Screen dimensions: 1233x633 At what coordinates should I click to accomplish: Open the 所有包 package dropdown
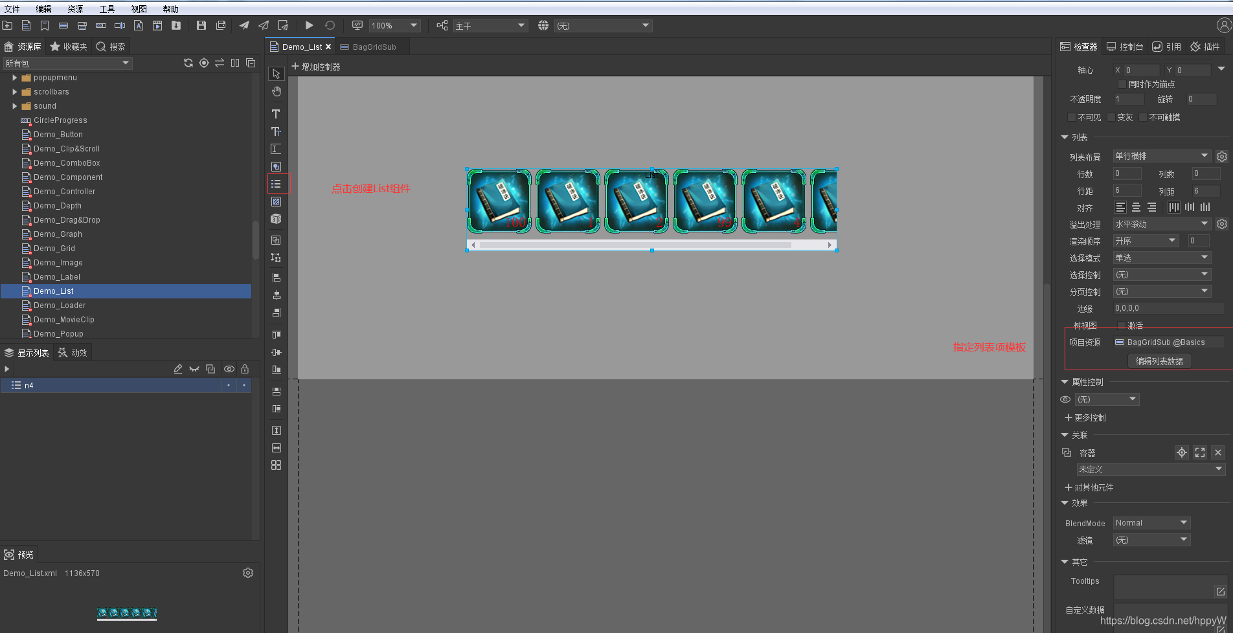(67, 63)
